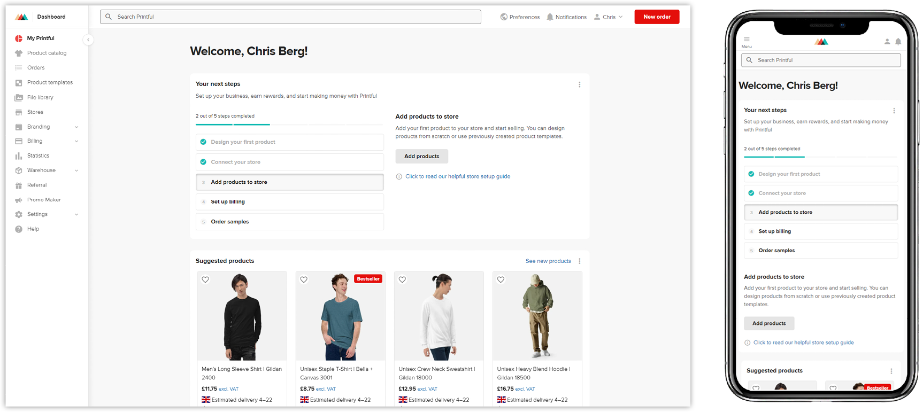Open the Chris account dropdown

609,17
